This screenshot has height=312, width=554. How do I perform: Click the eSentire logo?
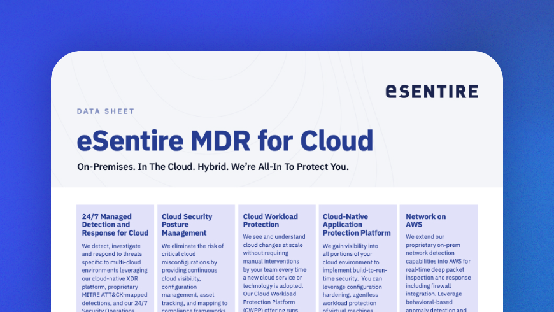click(431, 92)
